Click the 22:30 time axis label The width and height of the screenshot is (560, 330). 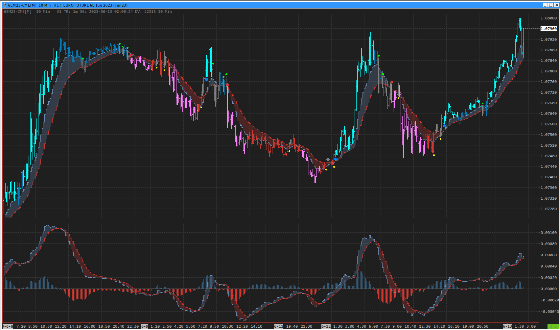pyautogui.click(x=133, y=326)
